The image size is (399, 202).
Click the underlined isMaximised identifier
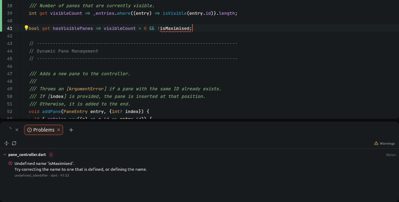tap(174, 28)
